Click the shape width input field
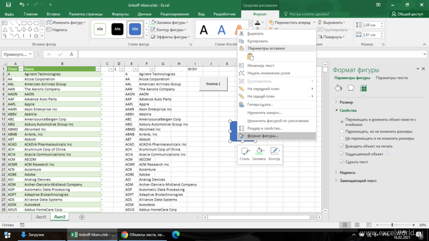 pos(371,35)
